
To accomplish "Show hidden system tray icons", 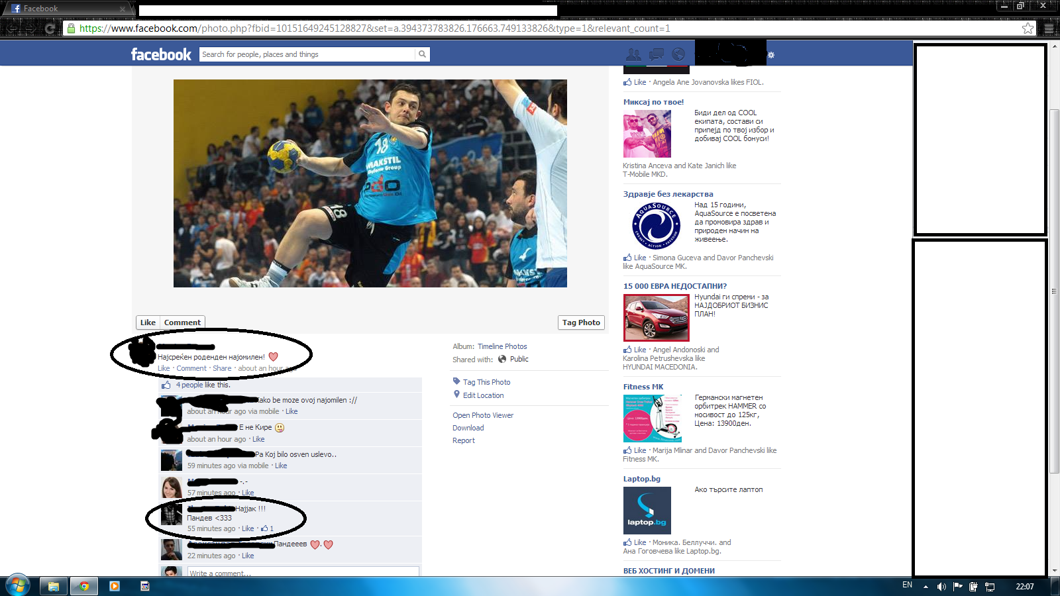I will click(926, 586).
